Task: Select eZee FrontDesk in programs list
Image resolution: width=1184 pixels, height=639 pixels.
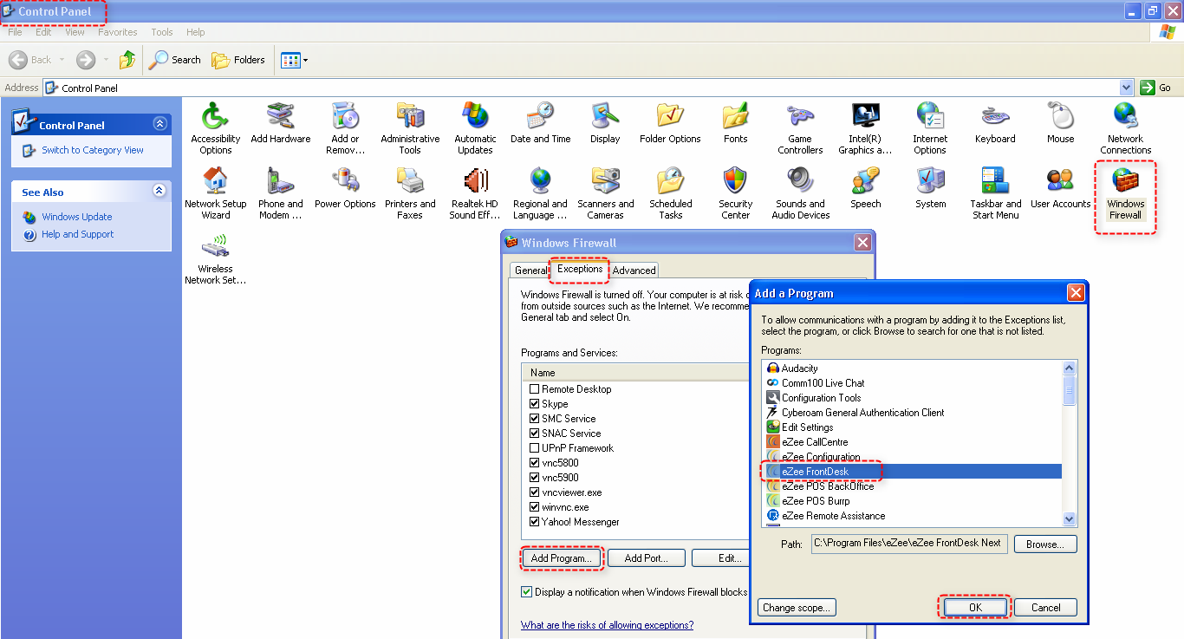Action: 913,472
